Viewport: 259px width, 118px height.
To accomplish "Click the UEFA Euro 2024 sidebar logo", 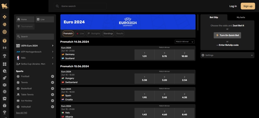I will 18,46.
